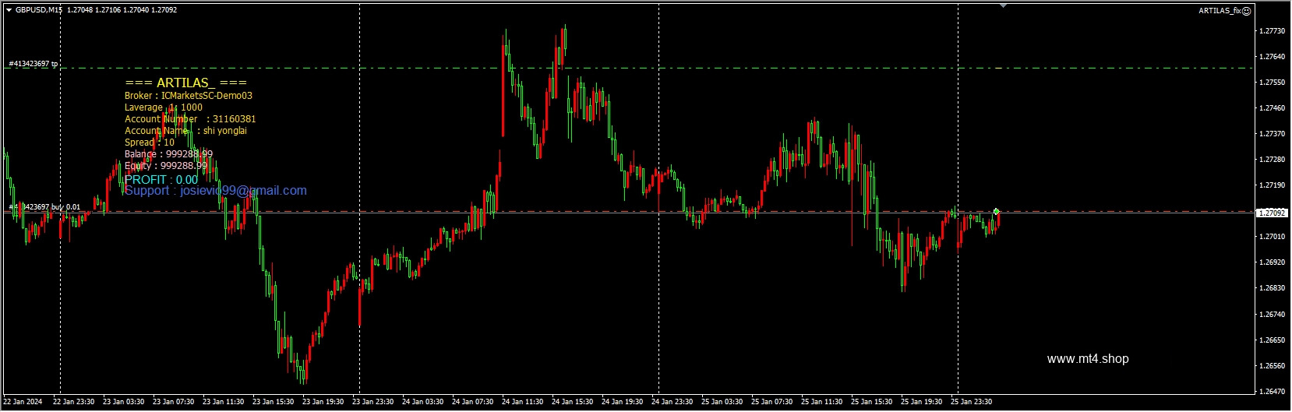Click the 24 Jan 03:30 time label
This screenshot has height=412, width=1292.
pos(423,403)
